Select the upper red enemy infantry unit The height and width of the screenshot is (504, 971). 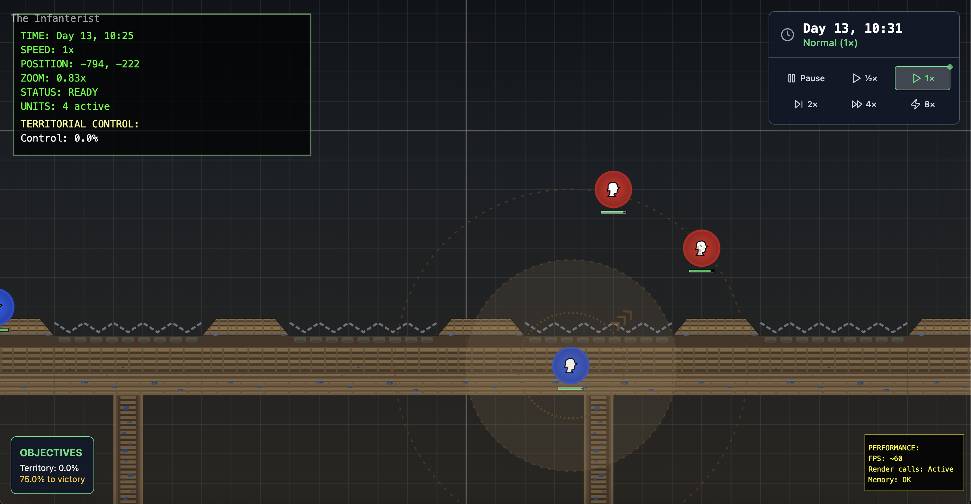(613, 189)
